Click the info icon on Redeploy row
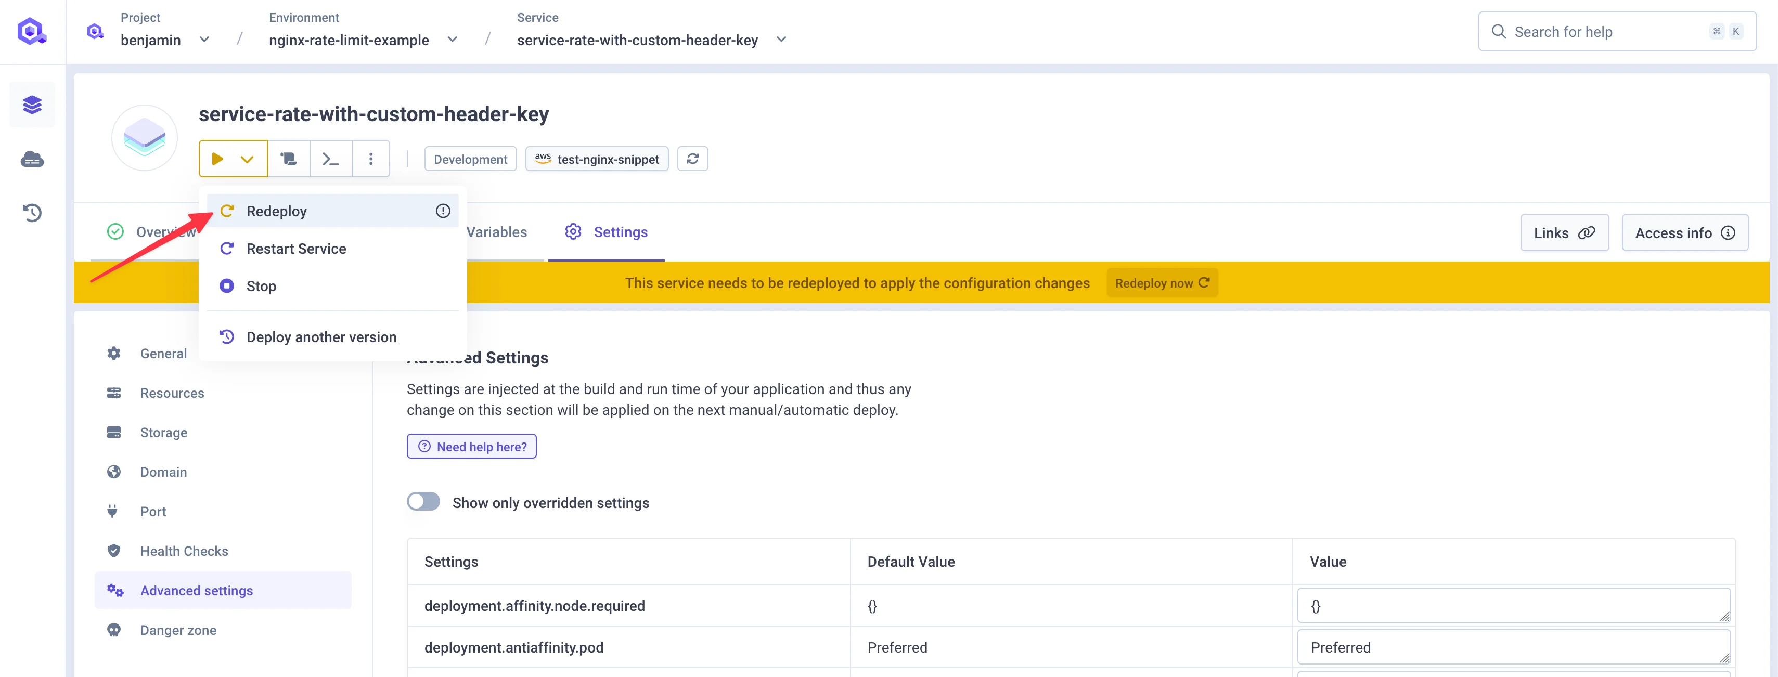1778x677 pixels. (x=443, y=211)
